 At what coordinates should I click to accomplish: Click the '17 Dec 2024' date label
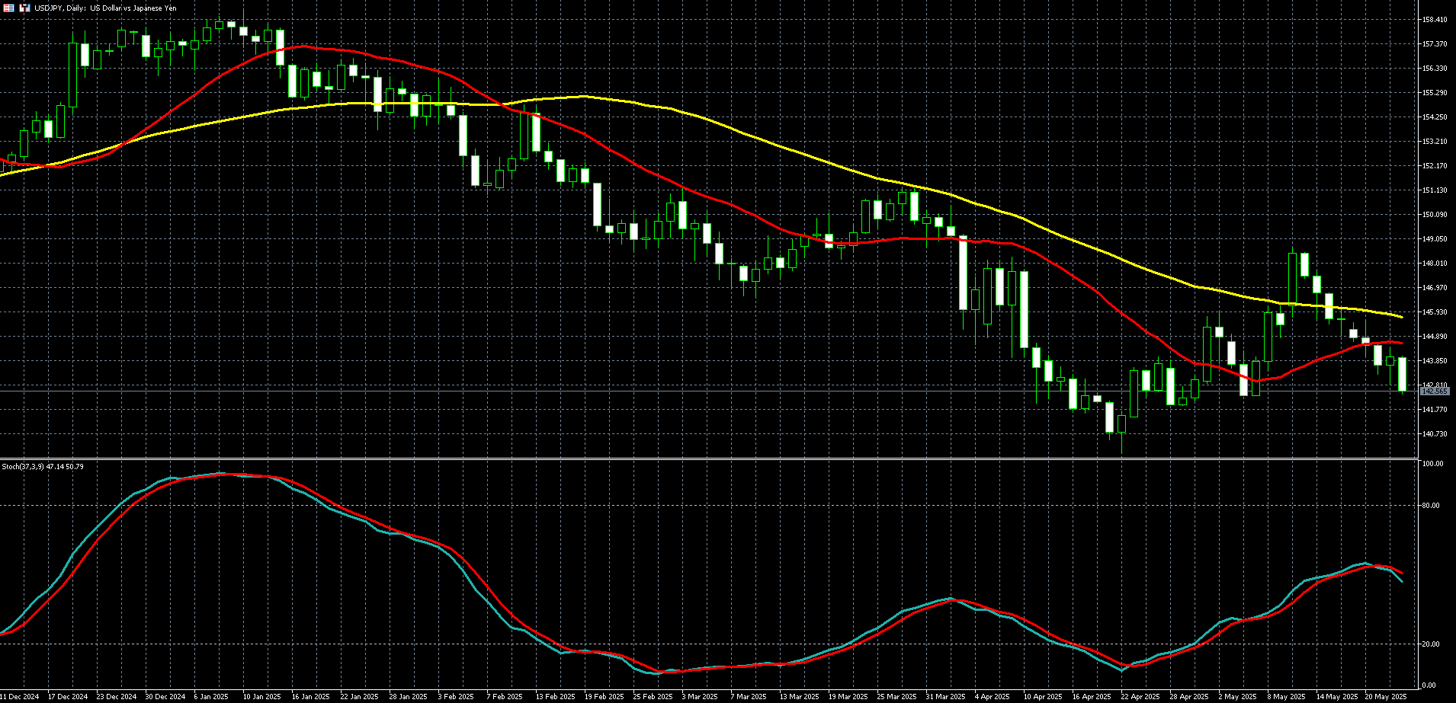68,697
